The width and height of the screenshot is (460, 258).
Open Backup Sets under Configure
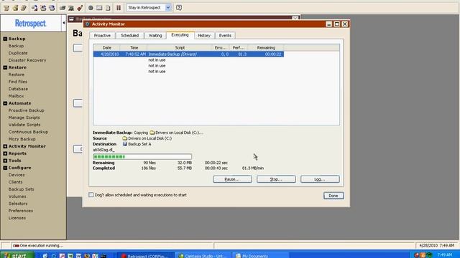21,189
